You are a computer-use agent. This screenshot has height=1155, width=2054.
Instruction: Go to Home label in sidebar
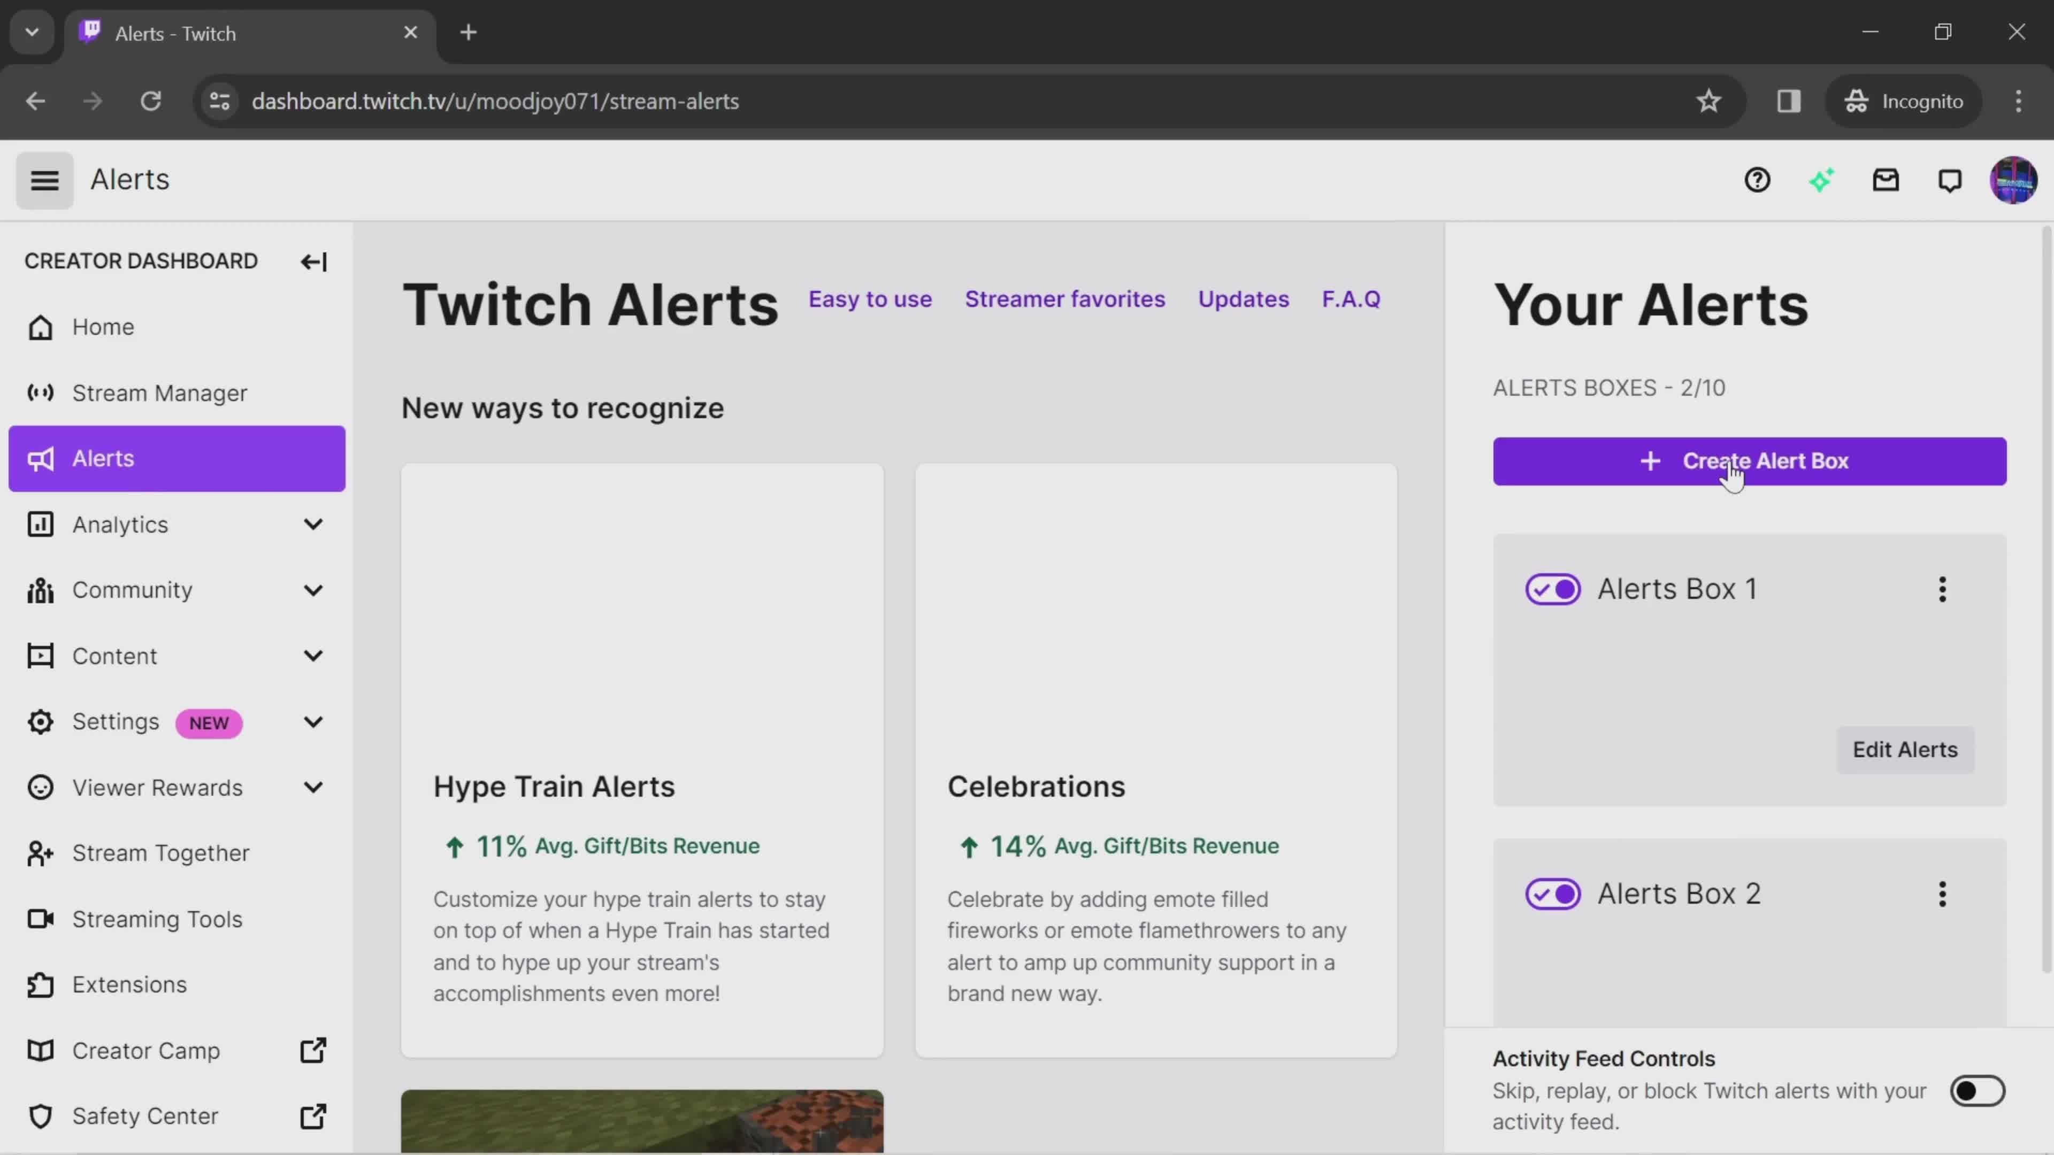pyautogui.click(x=103, y=327)
